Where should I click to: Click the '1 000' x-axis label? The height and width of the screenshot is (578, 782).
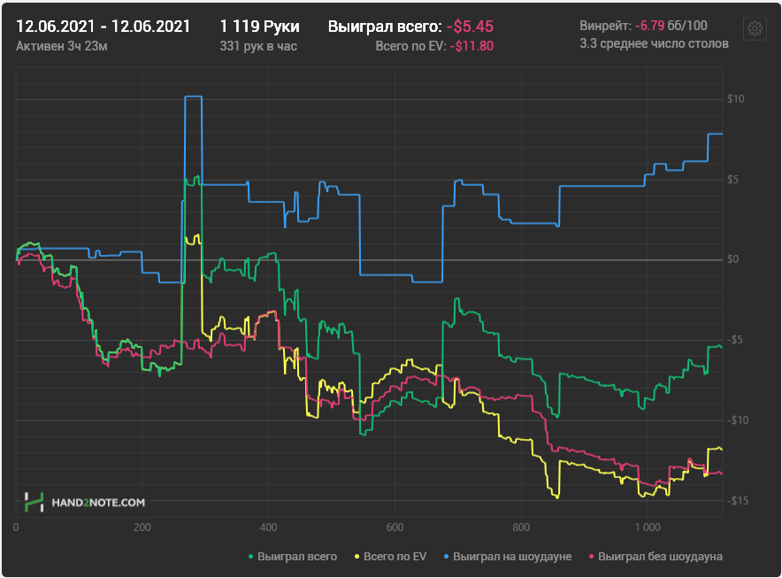[648, 528]
